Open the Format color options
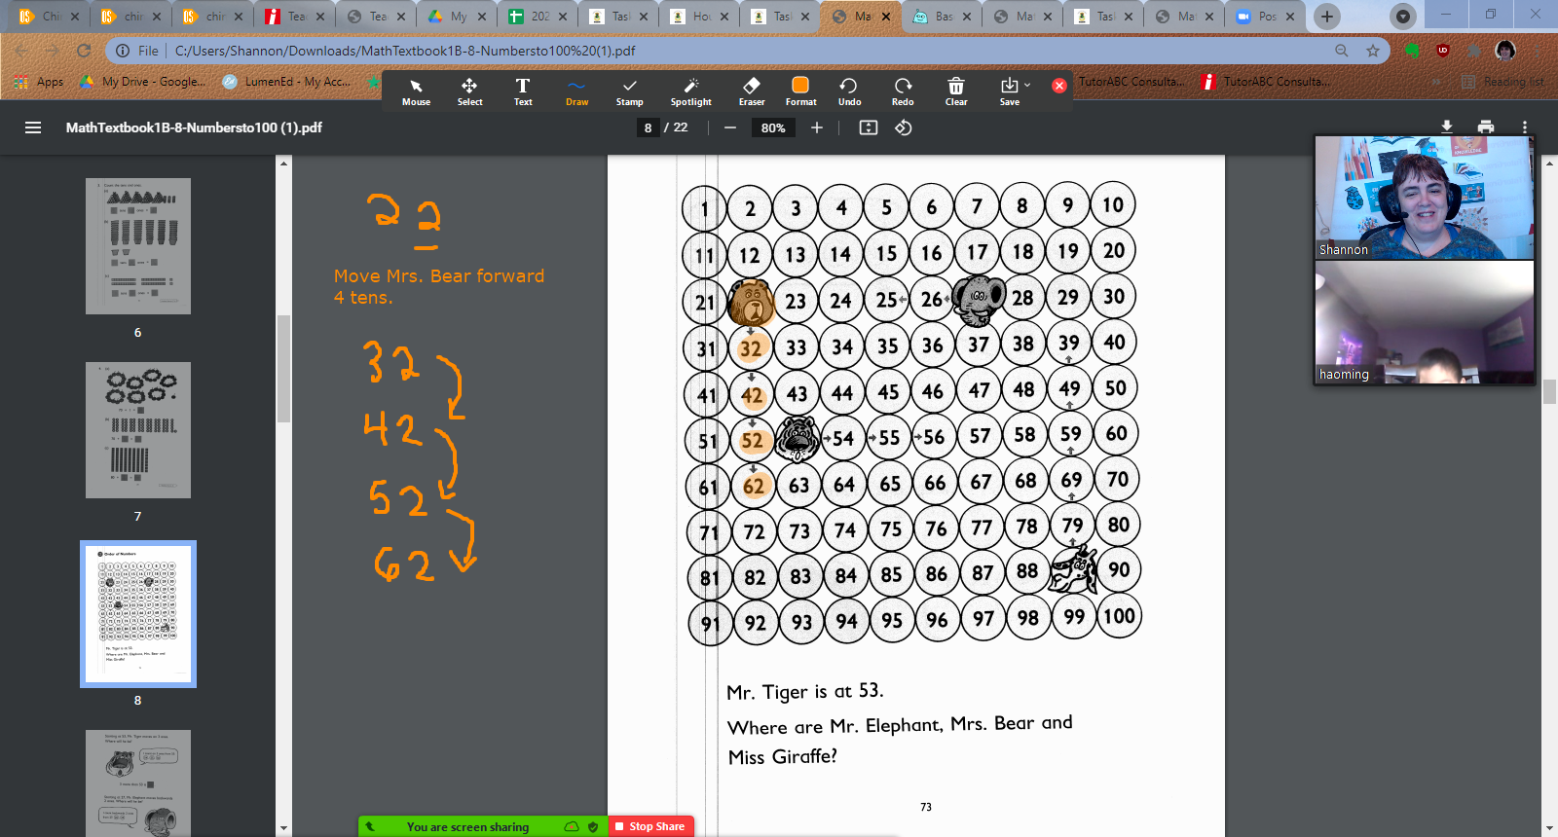The image size is (1558, 837). (800, 91)
